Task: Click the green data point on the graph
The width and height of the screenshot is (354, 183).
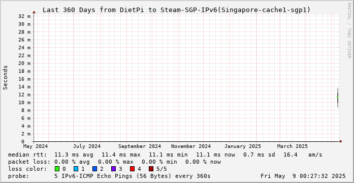Action: point(338,97)
